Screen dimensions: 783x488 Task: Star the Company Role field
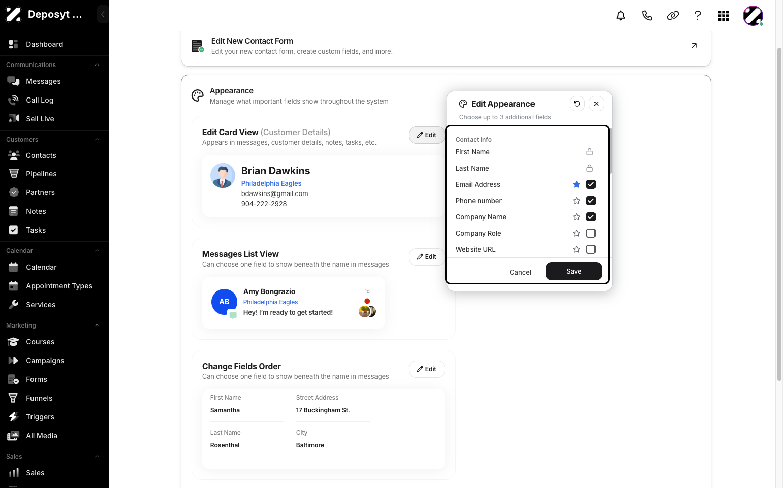click(x=577, y=233)
